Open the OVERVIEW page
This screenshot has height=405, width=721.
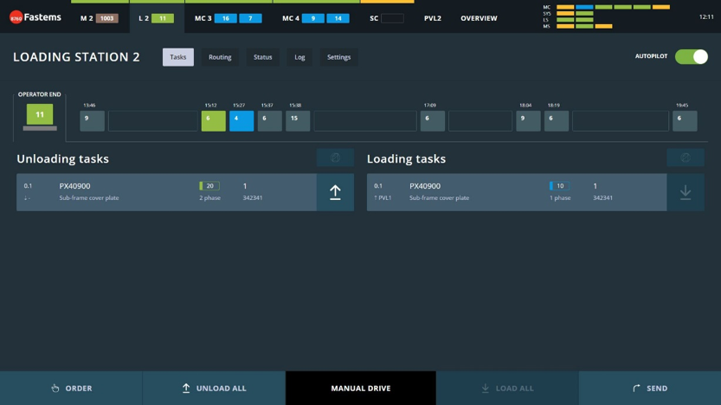pyautogui.click(x=479, y=18)
